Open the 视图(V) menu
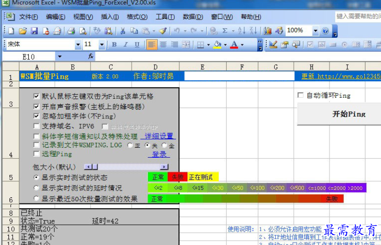The height and width of the screenshot is (245, 381). point(83,17)
